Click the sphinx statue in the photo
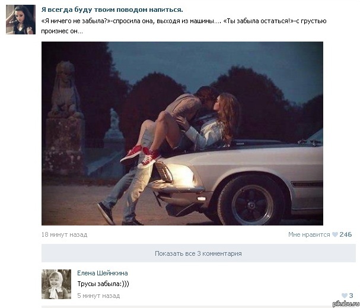The width and height of the screenshot is (360, 308). click(x=65, y=90)
